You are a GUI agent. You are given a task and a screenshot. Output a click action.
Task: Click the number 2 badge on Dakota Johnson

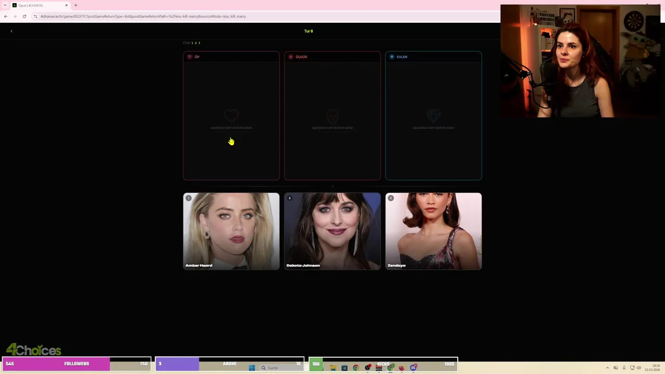[289, 198]
